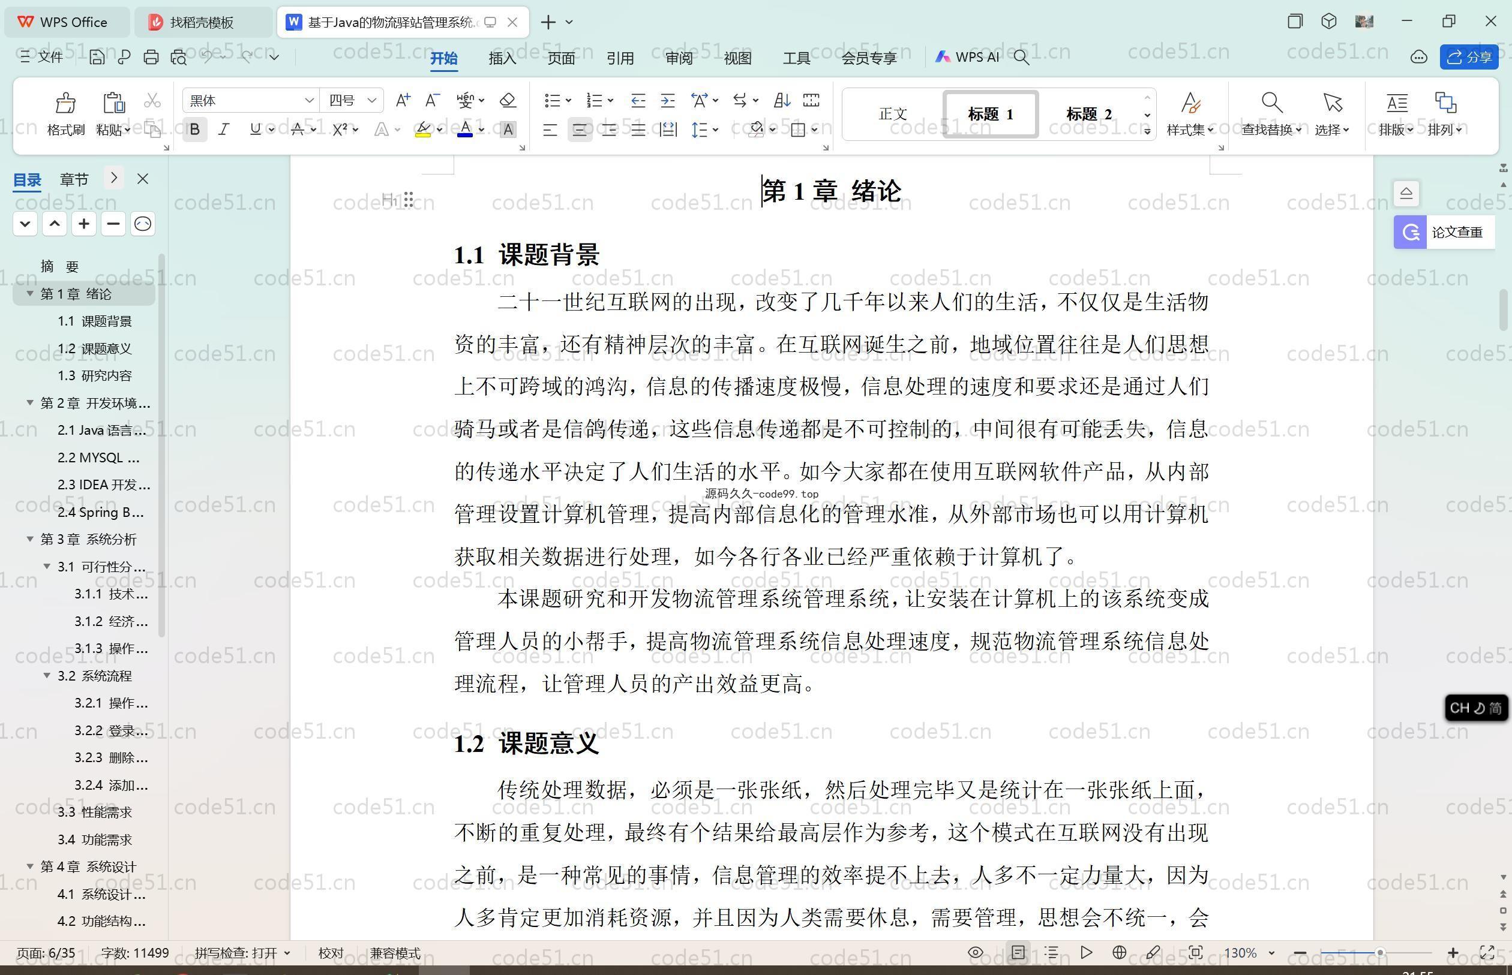Open the References (引用) ribbon tab
Viewport: 1512px width, 975px height.
(x=620, y=58)
